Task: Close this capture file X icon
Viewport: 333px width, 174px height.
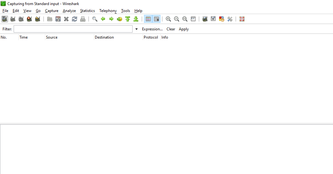Action: point(66,19)
